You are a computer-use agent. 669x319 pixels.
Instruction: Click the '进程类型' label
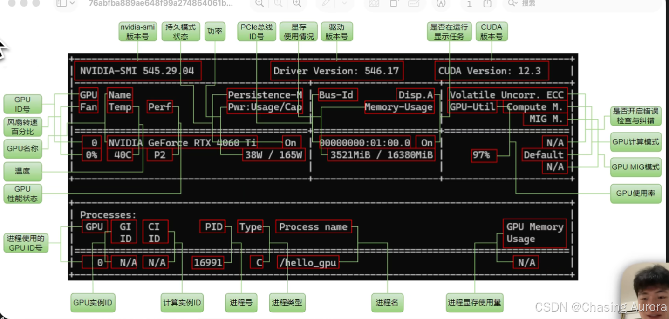tap(287, 303)
